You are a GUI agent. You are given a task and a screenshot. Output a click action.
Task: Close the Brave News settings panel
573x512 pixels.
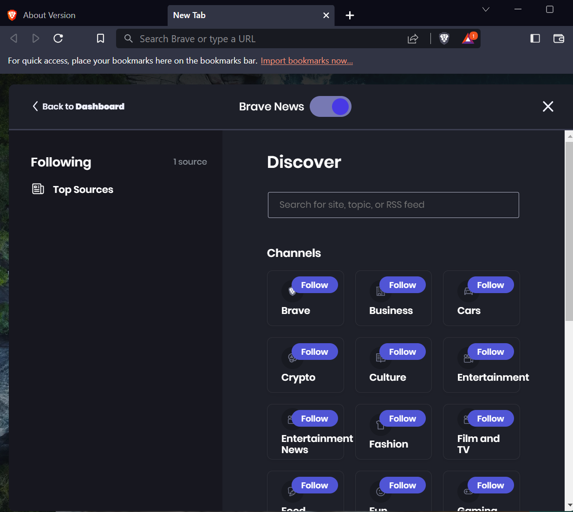(548, 107)
